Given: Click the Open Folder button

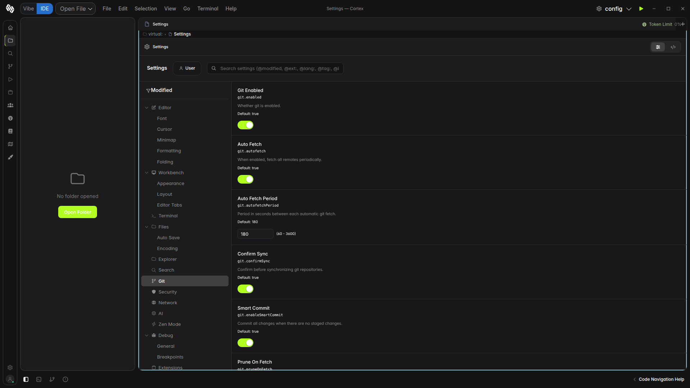Looking at the screenshot, I should point(77,212).
